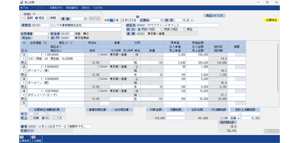Screen dimensions: 299x143
Task: Click the ニシマキ事務機株式会社 customer name field
Action: (86, 25)
